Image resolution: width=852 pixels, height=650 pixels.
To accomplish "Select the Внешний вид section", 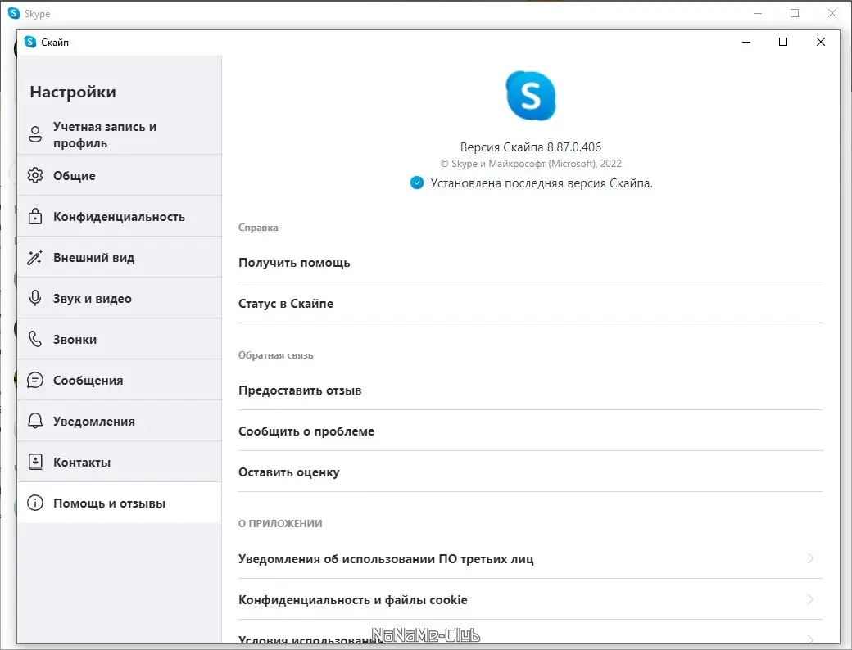I will pos(120,257).
